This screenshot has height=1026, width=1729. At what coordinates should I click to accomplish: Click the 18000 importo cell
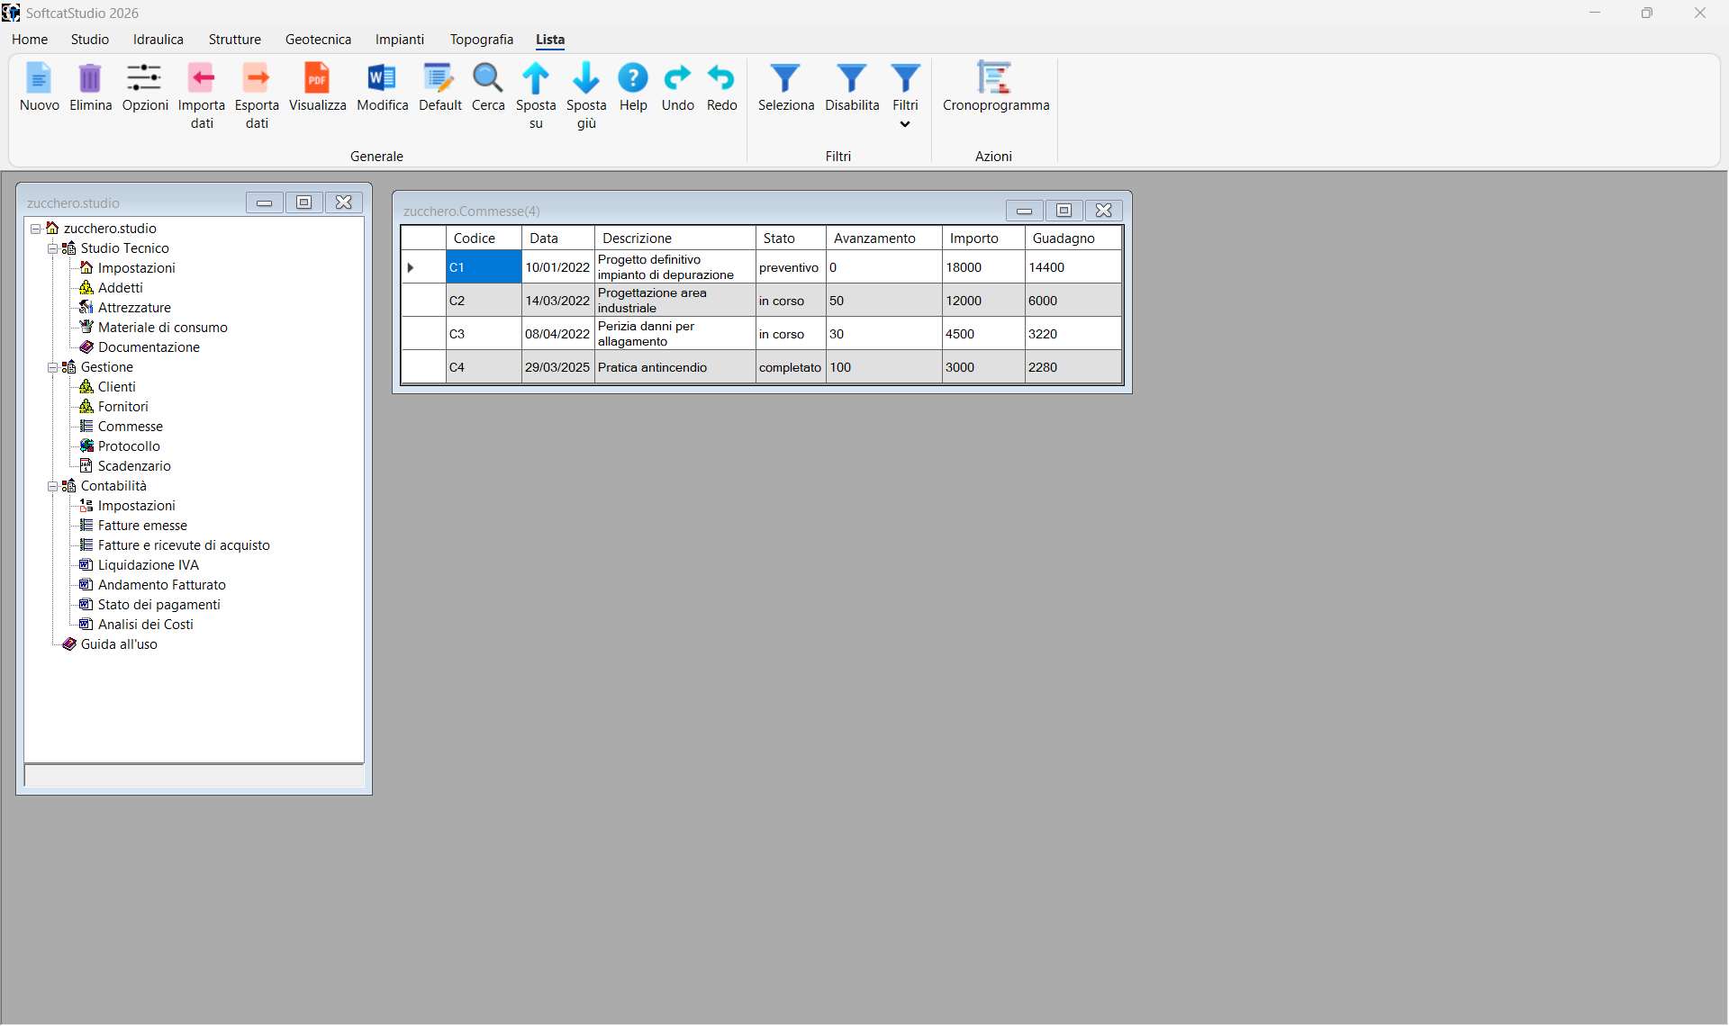point(983,267)
